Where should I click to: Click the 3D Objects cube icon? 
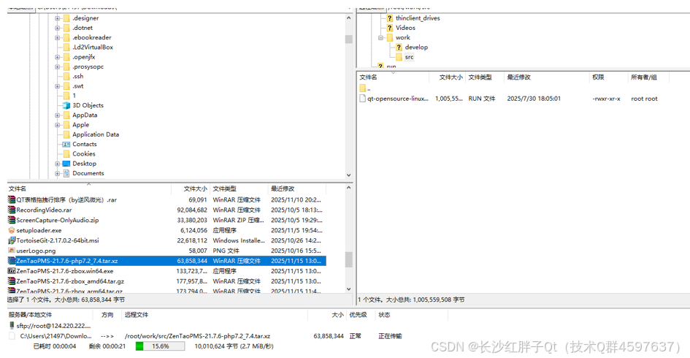pyautogui.click(x=66, y=105)
